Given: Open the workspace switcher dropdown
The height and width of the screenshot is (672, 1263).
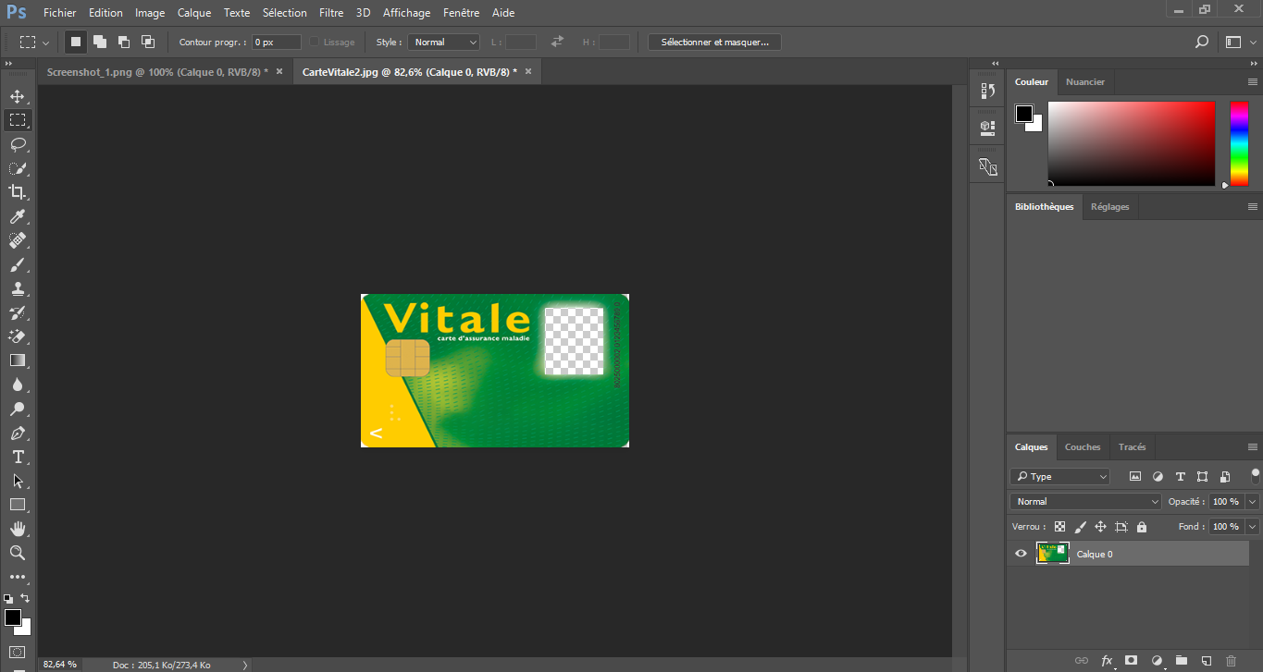Looking at the screenshot, I should [x=1238, y=42].
